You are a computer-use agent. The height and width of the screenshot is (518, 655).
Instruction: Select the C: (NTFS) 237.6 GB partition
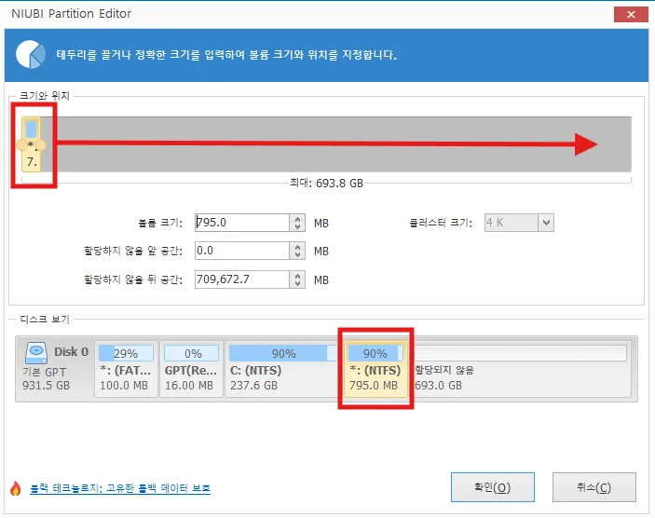click(x=283, y=368)
